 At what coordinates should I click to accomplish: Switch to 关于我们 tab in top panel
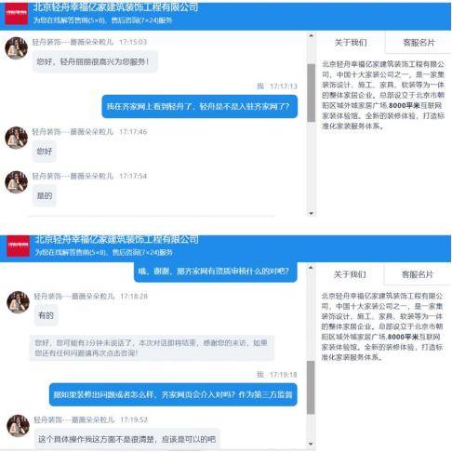point(351,43)
